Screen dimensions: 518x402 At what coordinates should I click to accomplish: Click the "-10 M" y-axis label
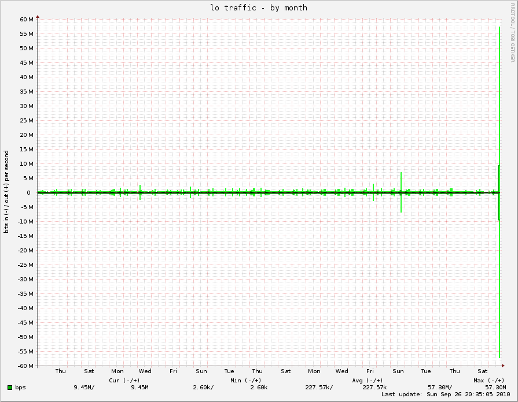25,222
